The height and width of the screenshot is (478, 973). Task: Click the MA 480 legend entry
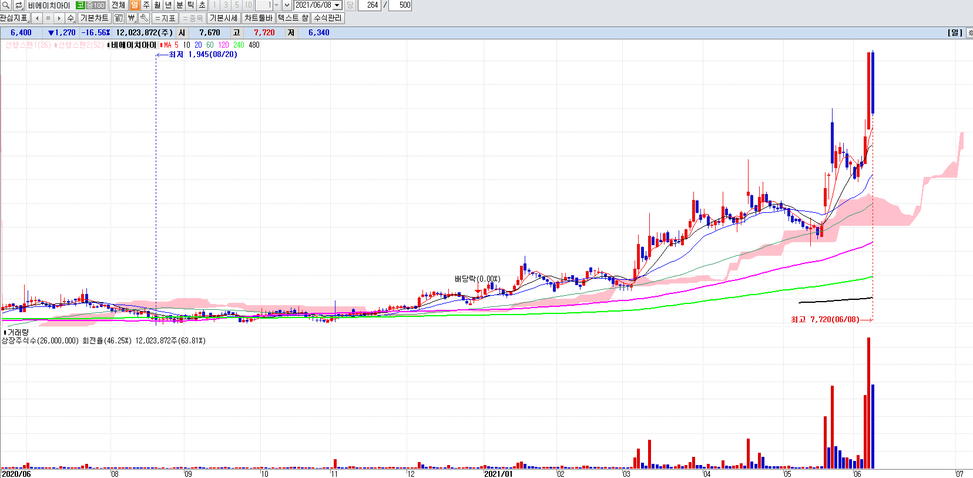254,45
